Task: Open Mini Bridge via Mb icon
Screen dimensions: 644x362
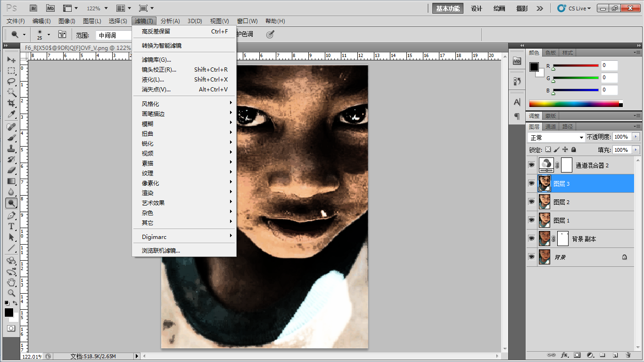Action: [x=50, y=8]
